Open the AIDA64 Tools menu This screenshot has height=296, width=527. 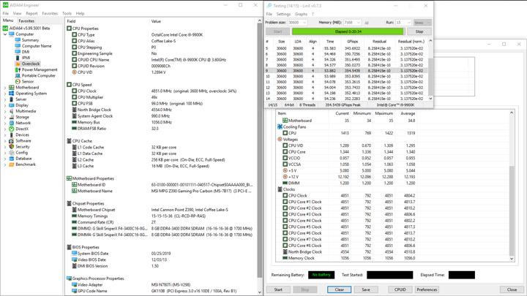pyautogui.click(x=67, y=13)
